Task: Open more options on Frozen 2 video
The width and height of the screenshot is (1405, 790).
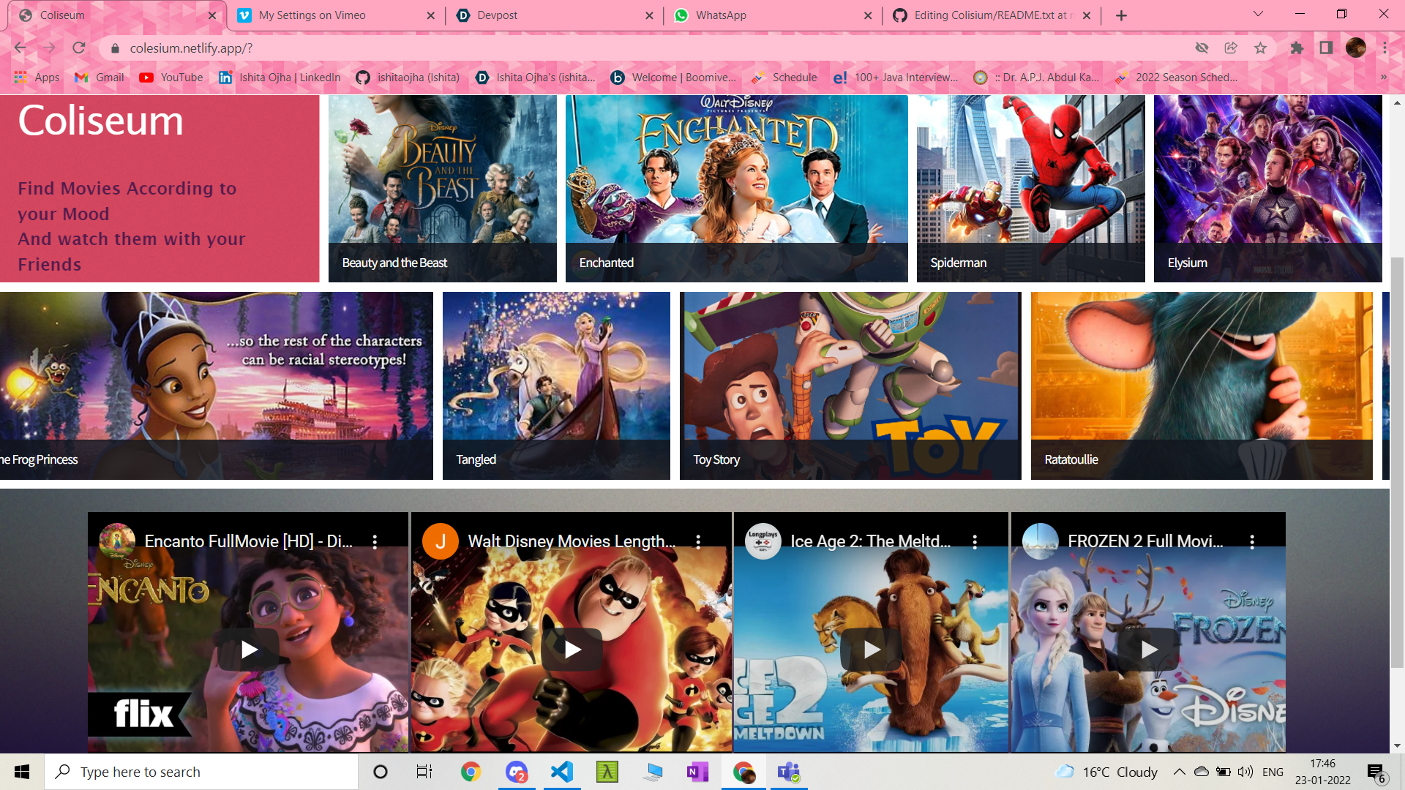Action: coord(1252,541)
